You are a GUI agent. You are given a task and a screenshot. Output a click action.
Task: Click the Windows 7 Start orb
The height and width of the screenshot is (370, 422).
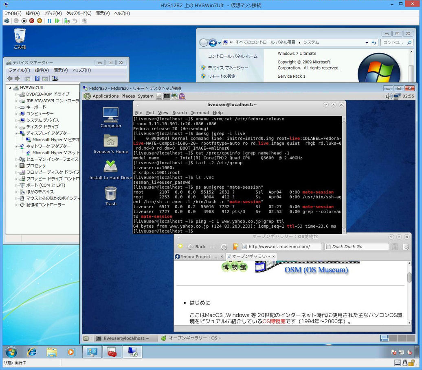[x=11, y=352]
